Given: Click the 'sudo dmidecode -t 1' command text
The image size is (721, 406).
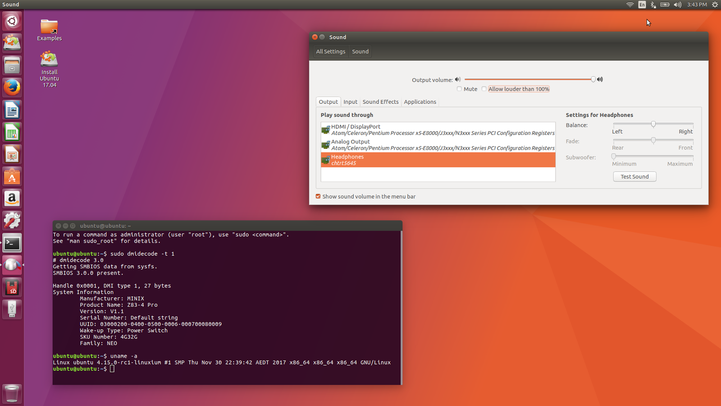Looking at the screenshot, I should [x=142, y=254].
